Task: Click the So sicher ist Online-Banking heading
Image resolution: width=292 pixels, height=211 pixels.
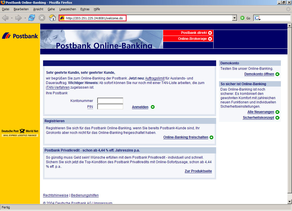Action: click(243, 84)
